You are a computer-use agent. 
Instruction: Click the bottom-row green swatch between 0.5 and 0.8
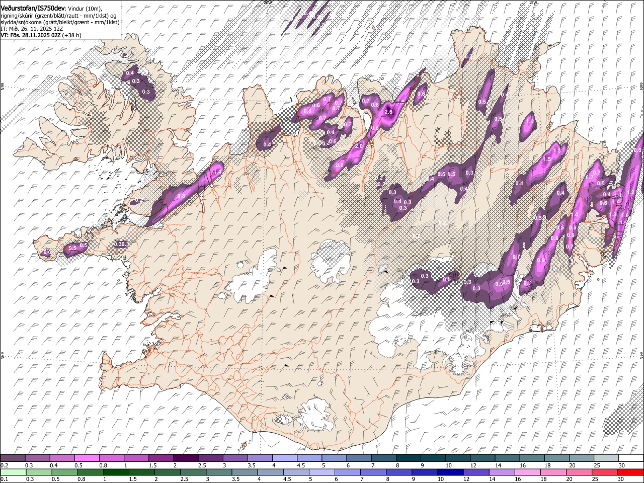(65, 472)
